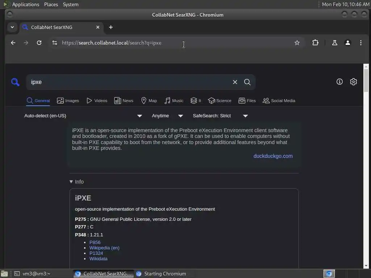Screen dimensions: 371x278
Task: Close the CollabNet SearXNG tab
Action: pos(98,27)
